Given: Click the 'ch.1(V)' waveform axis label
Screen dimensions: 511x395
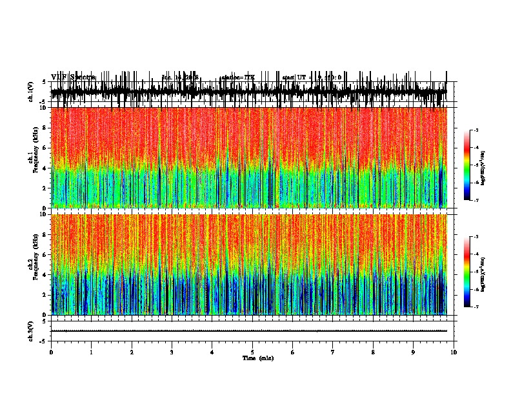Looking at the screenshot, I should click(31, 92).
